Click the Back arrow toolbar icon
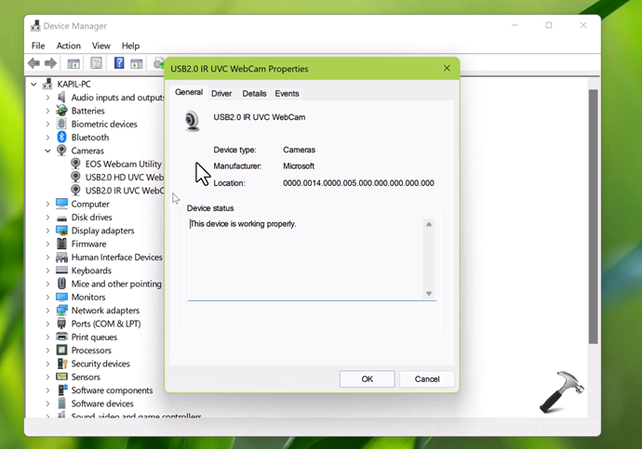 coord(34,63)
